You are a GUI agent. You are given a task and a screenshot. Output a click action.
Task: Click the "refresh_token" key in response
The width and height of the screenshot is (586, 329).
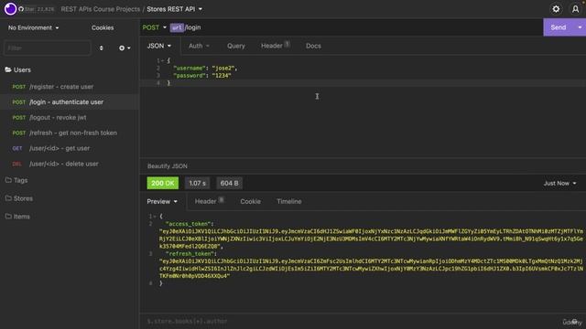[x=190, y=254]
